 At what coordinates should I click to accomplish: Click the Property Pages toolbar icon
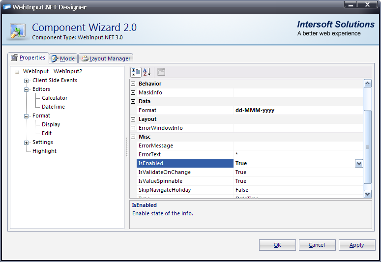(161, 72)
